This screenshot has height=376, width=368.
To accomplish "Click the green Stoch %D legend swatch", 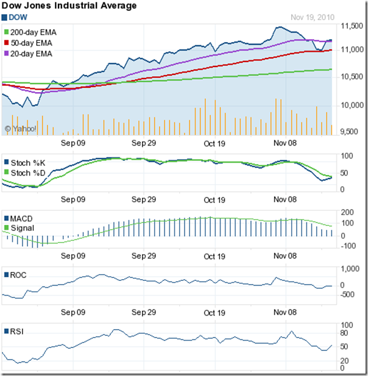I will [x=7, y=172].
